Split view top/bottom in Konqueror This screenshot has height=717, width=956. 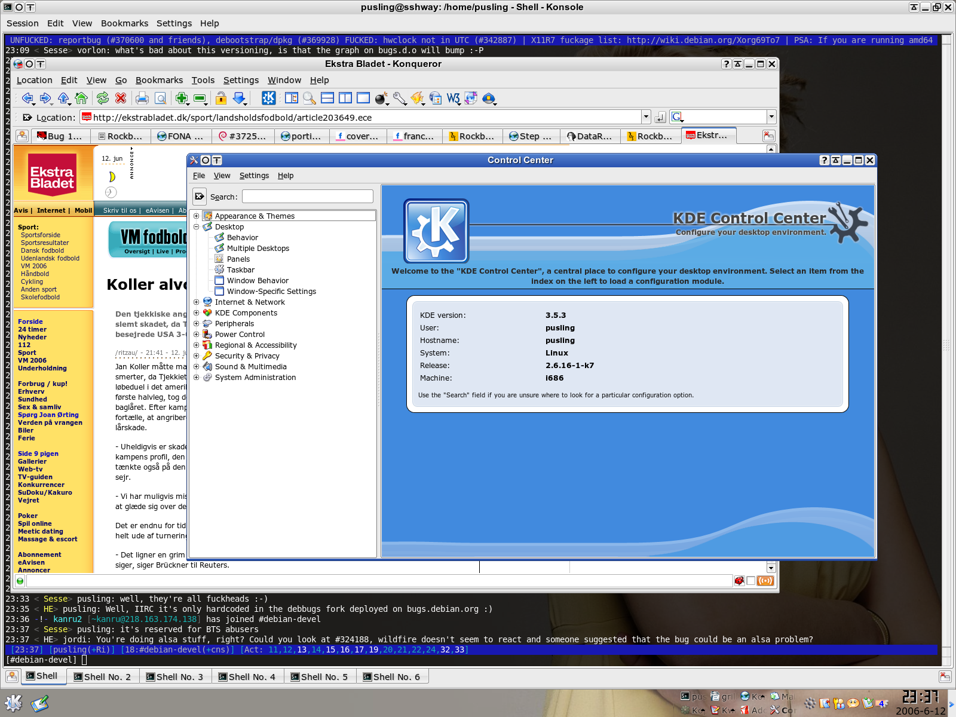327,98
